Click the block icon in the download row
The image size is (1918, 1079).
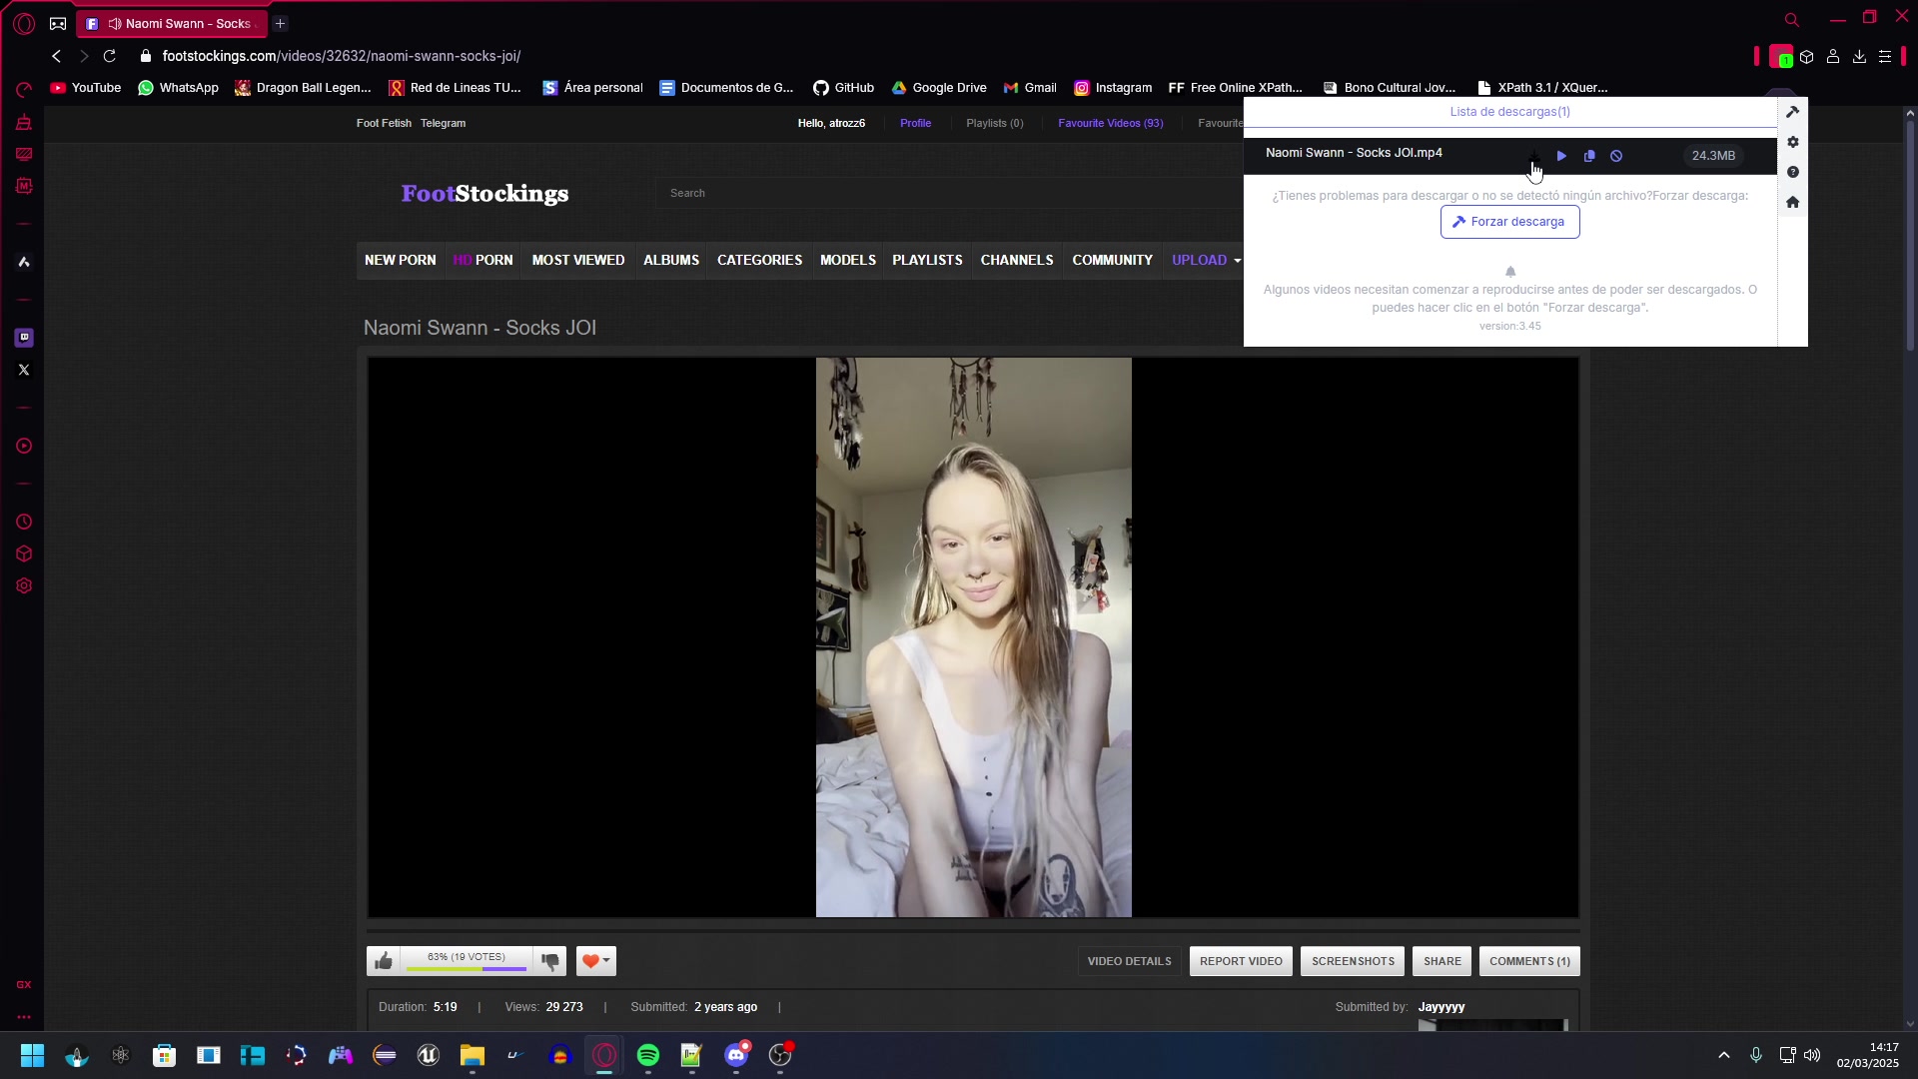pos(1616,156)
